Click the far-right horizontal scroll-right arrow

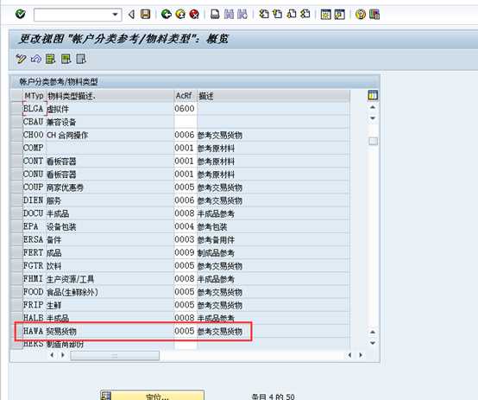361,355
